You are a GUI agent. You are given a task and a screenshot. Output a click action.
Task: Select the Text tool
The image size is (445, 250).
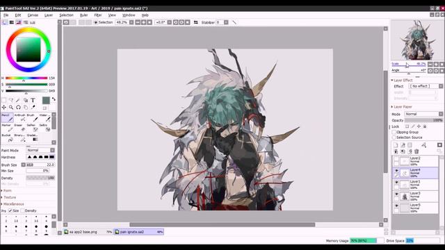33,100
